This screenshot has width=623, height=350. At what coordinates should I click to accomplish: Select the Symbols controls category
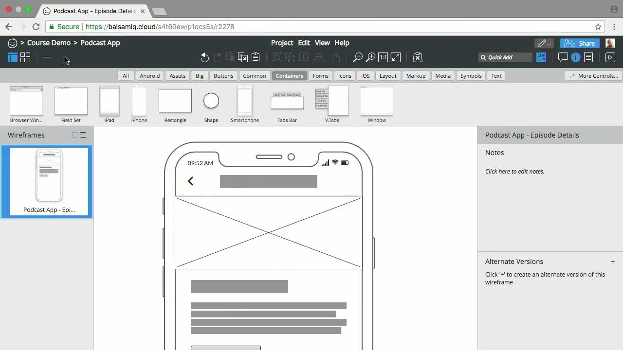pos(471,76)
